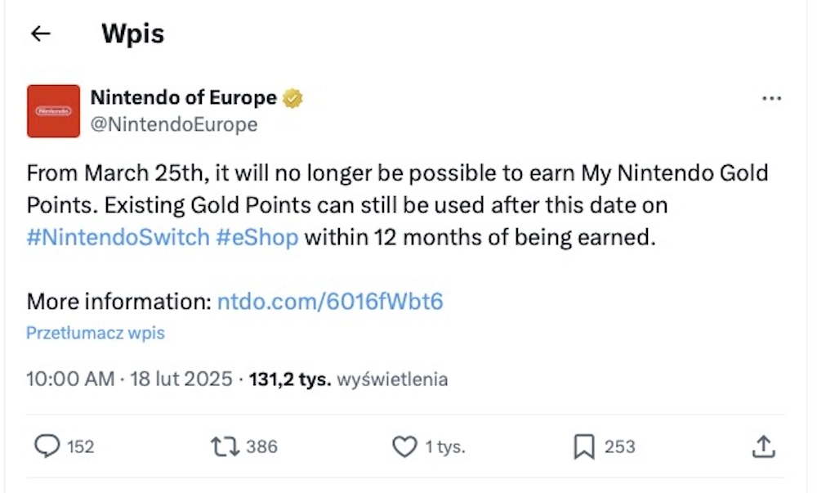Open the three-dot more options menu
This screenshot has width=817, height=493.
pyautogui.click(x=771, y=98)
